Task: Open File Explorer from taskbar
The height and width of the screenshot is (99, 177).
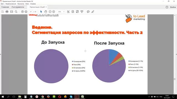Action: [x=20, y=97]
